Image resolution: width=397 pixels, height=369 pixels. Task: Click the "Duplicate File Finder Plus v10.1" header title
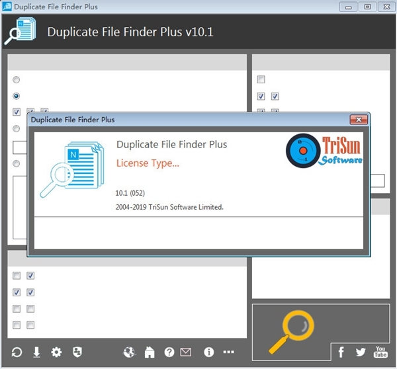pos(130,32)
